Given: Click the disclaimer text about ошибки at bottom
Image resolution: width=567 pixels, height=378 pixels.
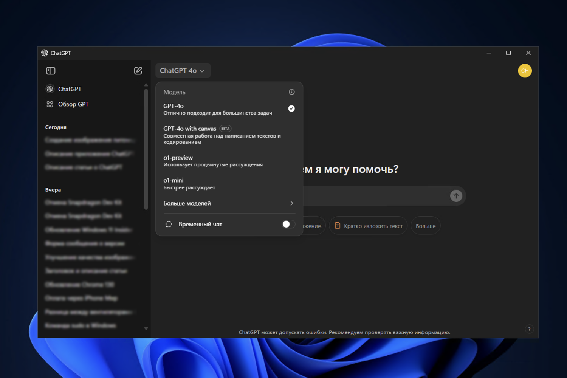Looking at the screenshot, I should click(x=344, y=332).
